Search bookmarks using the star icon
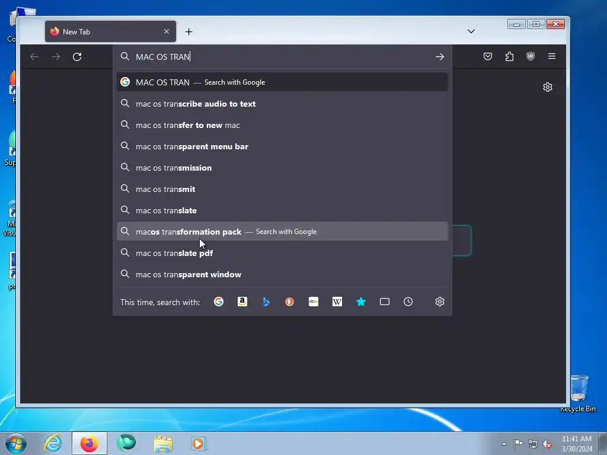This screenshot has width=607, height=455. tap(361, 302)
